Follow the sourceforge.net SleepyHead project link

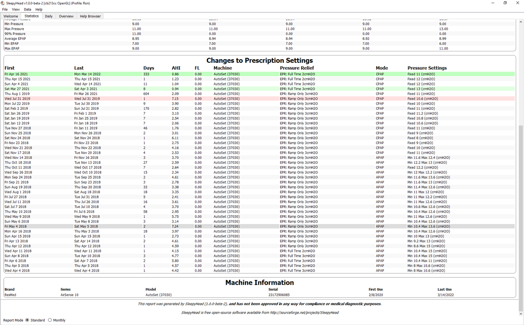point(304,313)
